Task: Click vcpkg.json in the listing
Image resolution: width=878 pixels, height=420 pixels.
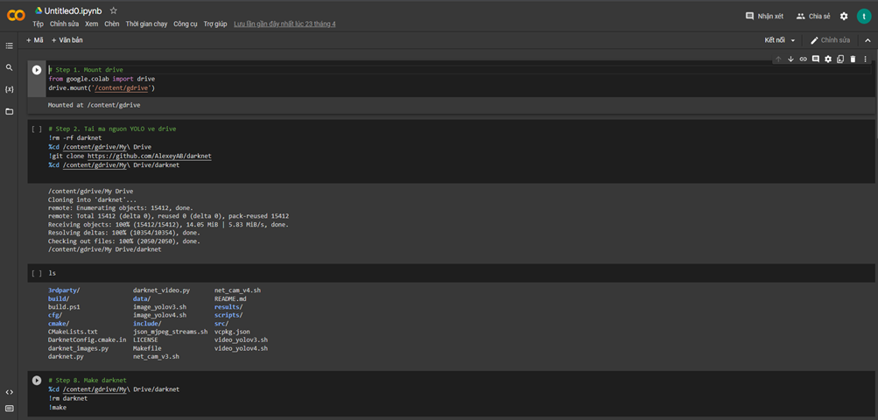Action: (232, 332)
